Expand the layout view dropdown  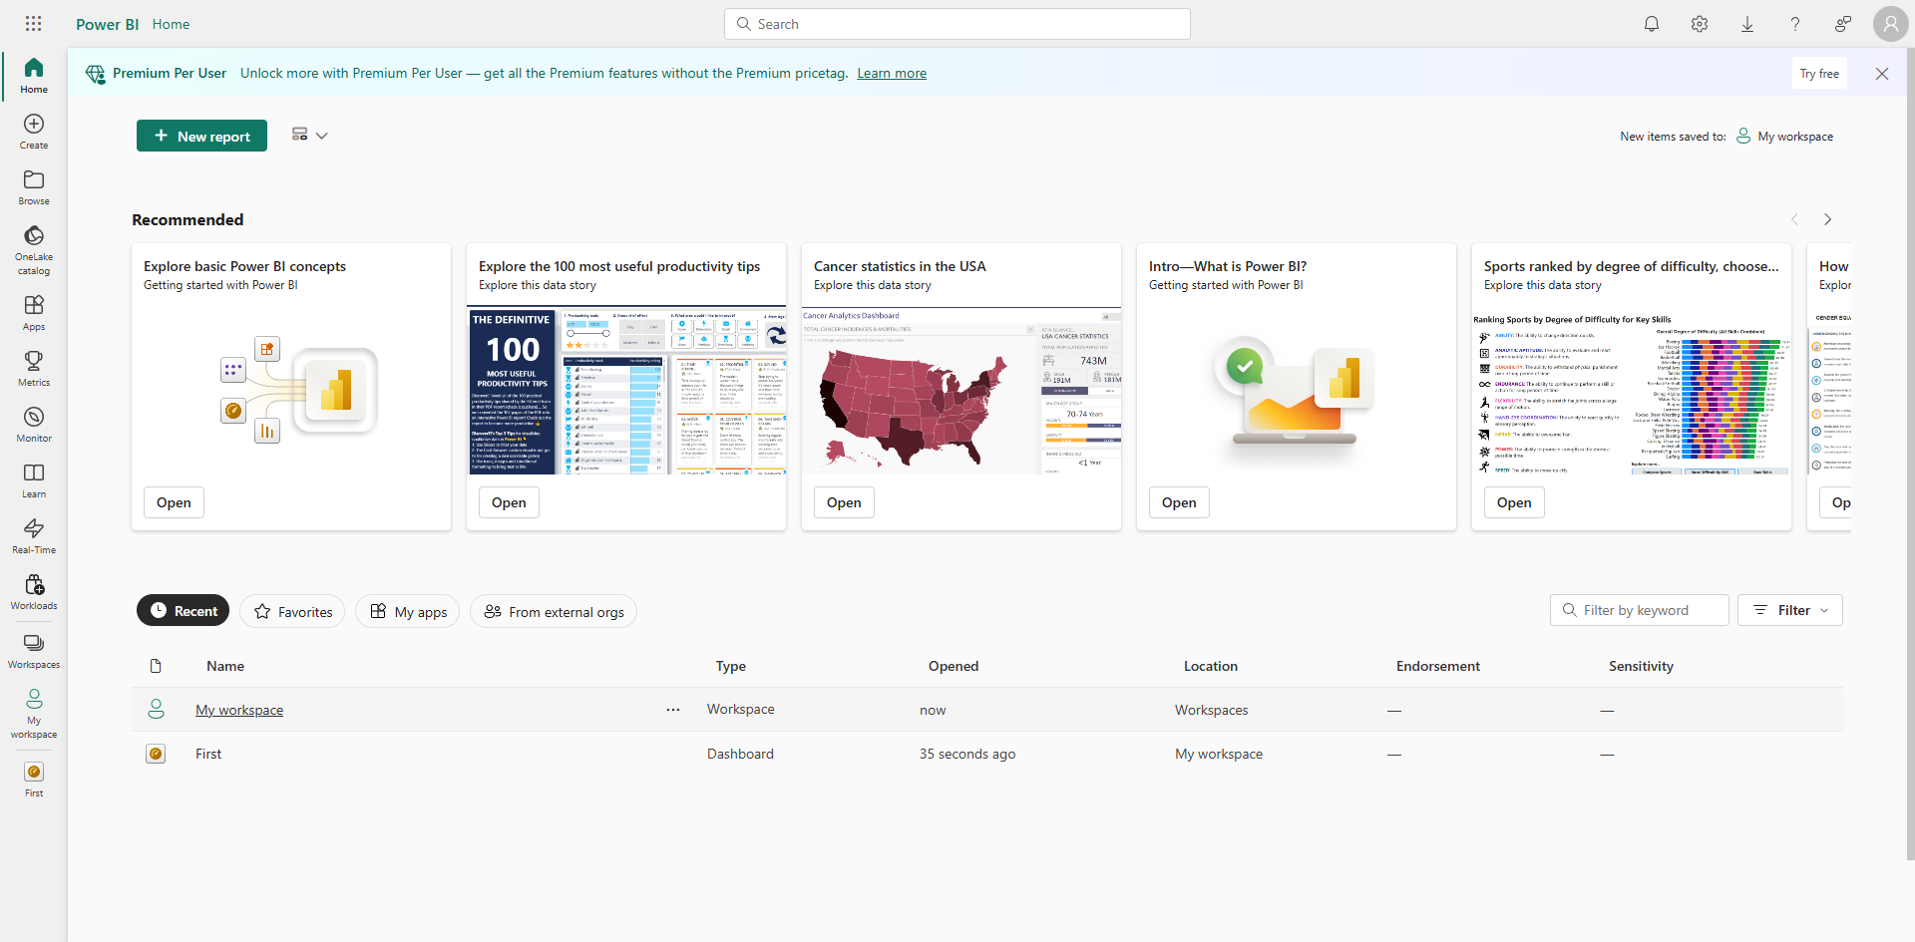tap(309, 135)
